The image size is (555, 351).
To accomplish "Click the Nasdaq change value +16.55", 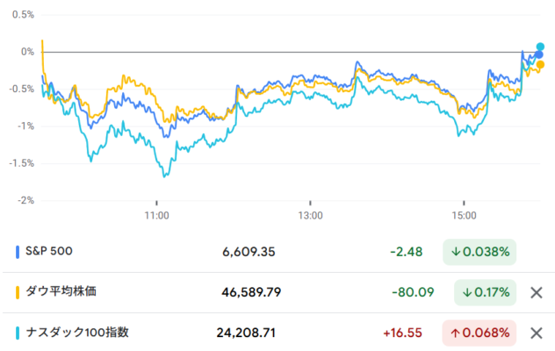I will (403, 333).
